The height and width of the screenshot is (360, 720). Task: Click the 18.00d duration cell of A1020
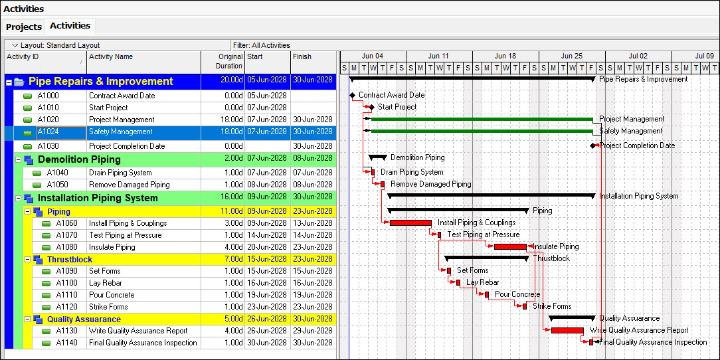tap(223, 120)
